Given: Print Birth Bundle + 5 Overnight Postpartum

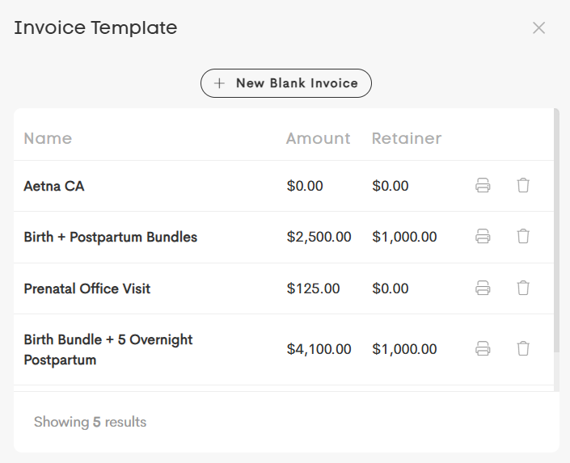Looking at the screenshot, I should point(483,348).
